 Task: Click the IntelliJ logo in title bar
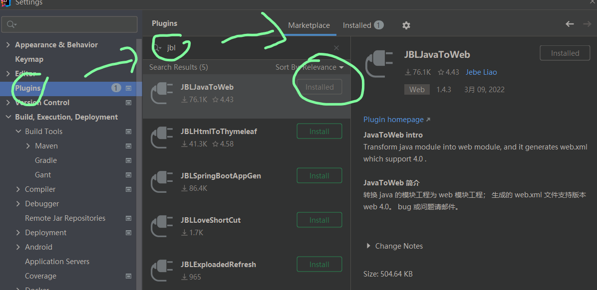click(5, 2)
